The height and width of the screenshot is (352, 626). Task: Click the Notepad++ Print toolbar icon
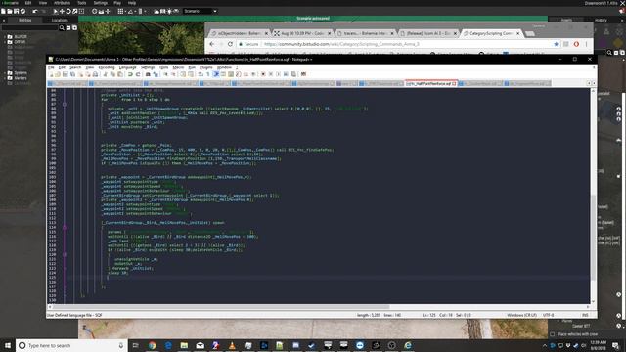click(95, 74)
